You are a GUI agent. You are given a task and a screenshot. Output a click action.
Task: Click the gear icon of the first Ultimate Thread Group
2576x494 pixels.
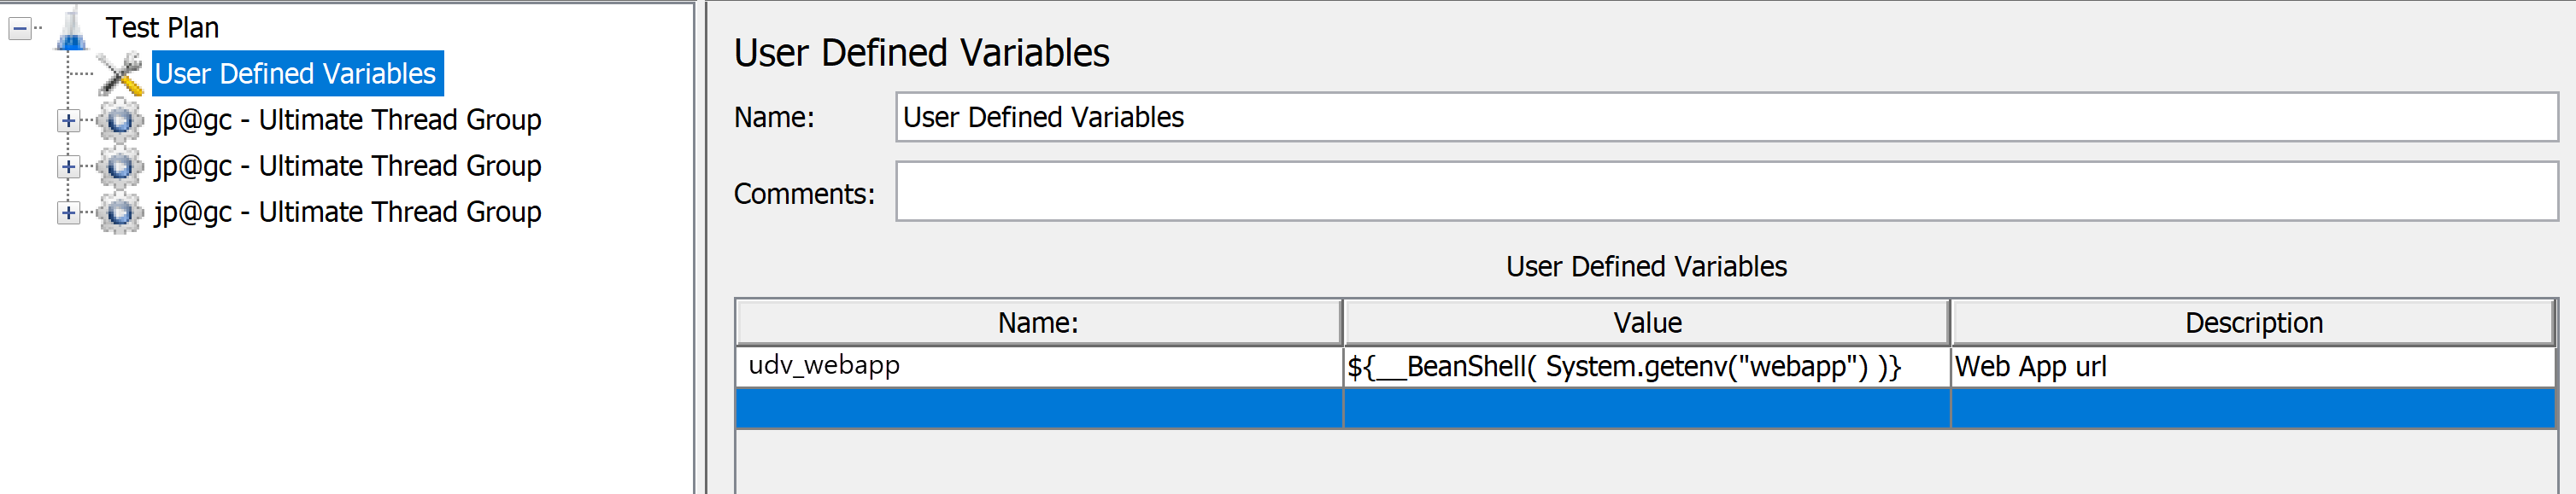point(120,119)
